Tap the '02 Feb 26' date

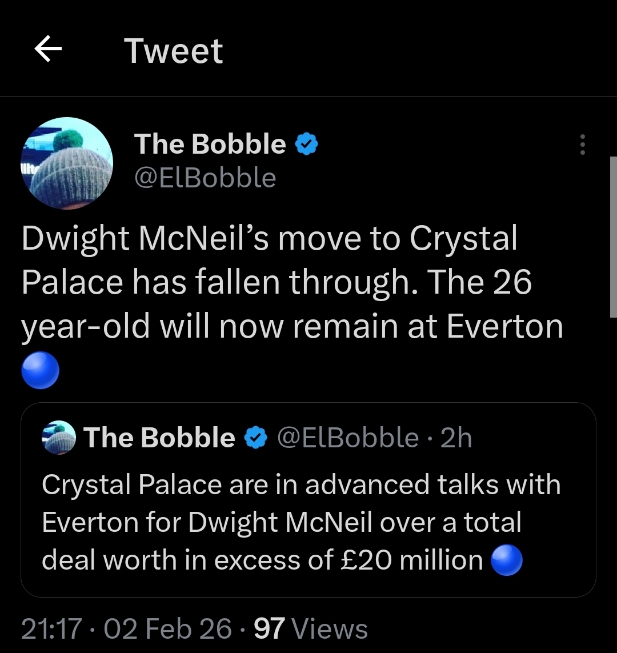[161, 628]
